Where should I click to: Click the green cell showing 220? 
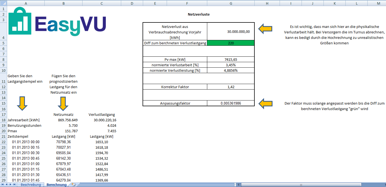click(x=231, y=43)
